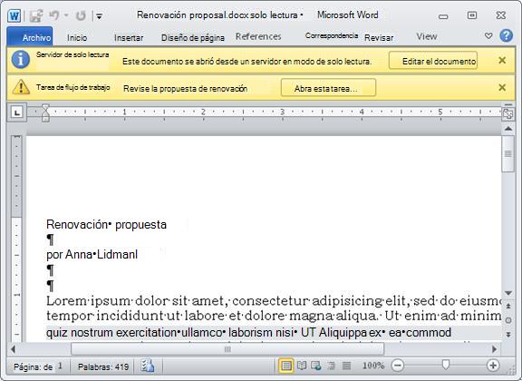Open the Undo history dropdown arrow
Image resolution: width=522 pixels, height=381 pixels.
point(66,15)
